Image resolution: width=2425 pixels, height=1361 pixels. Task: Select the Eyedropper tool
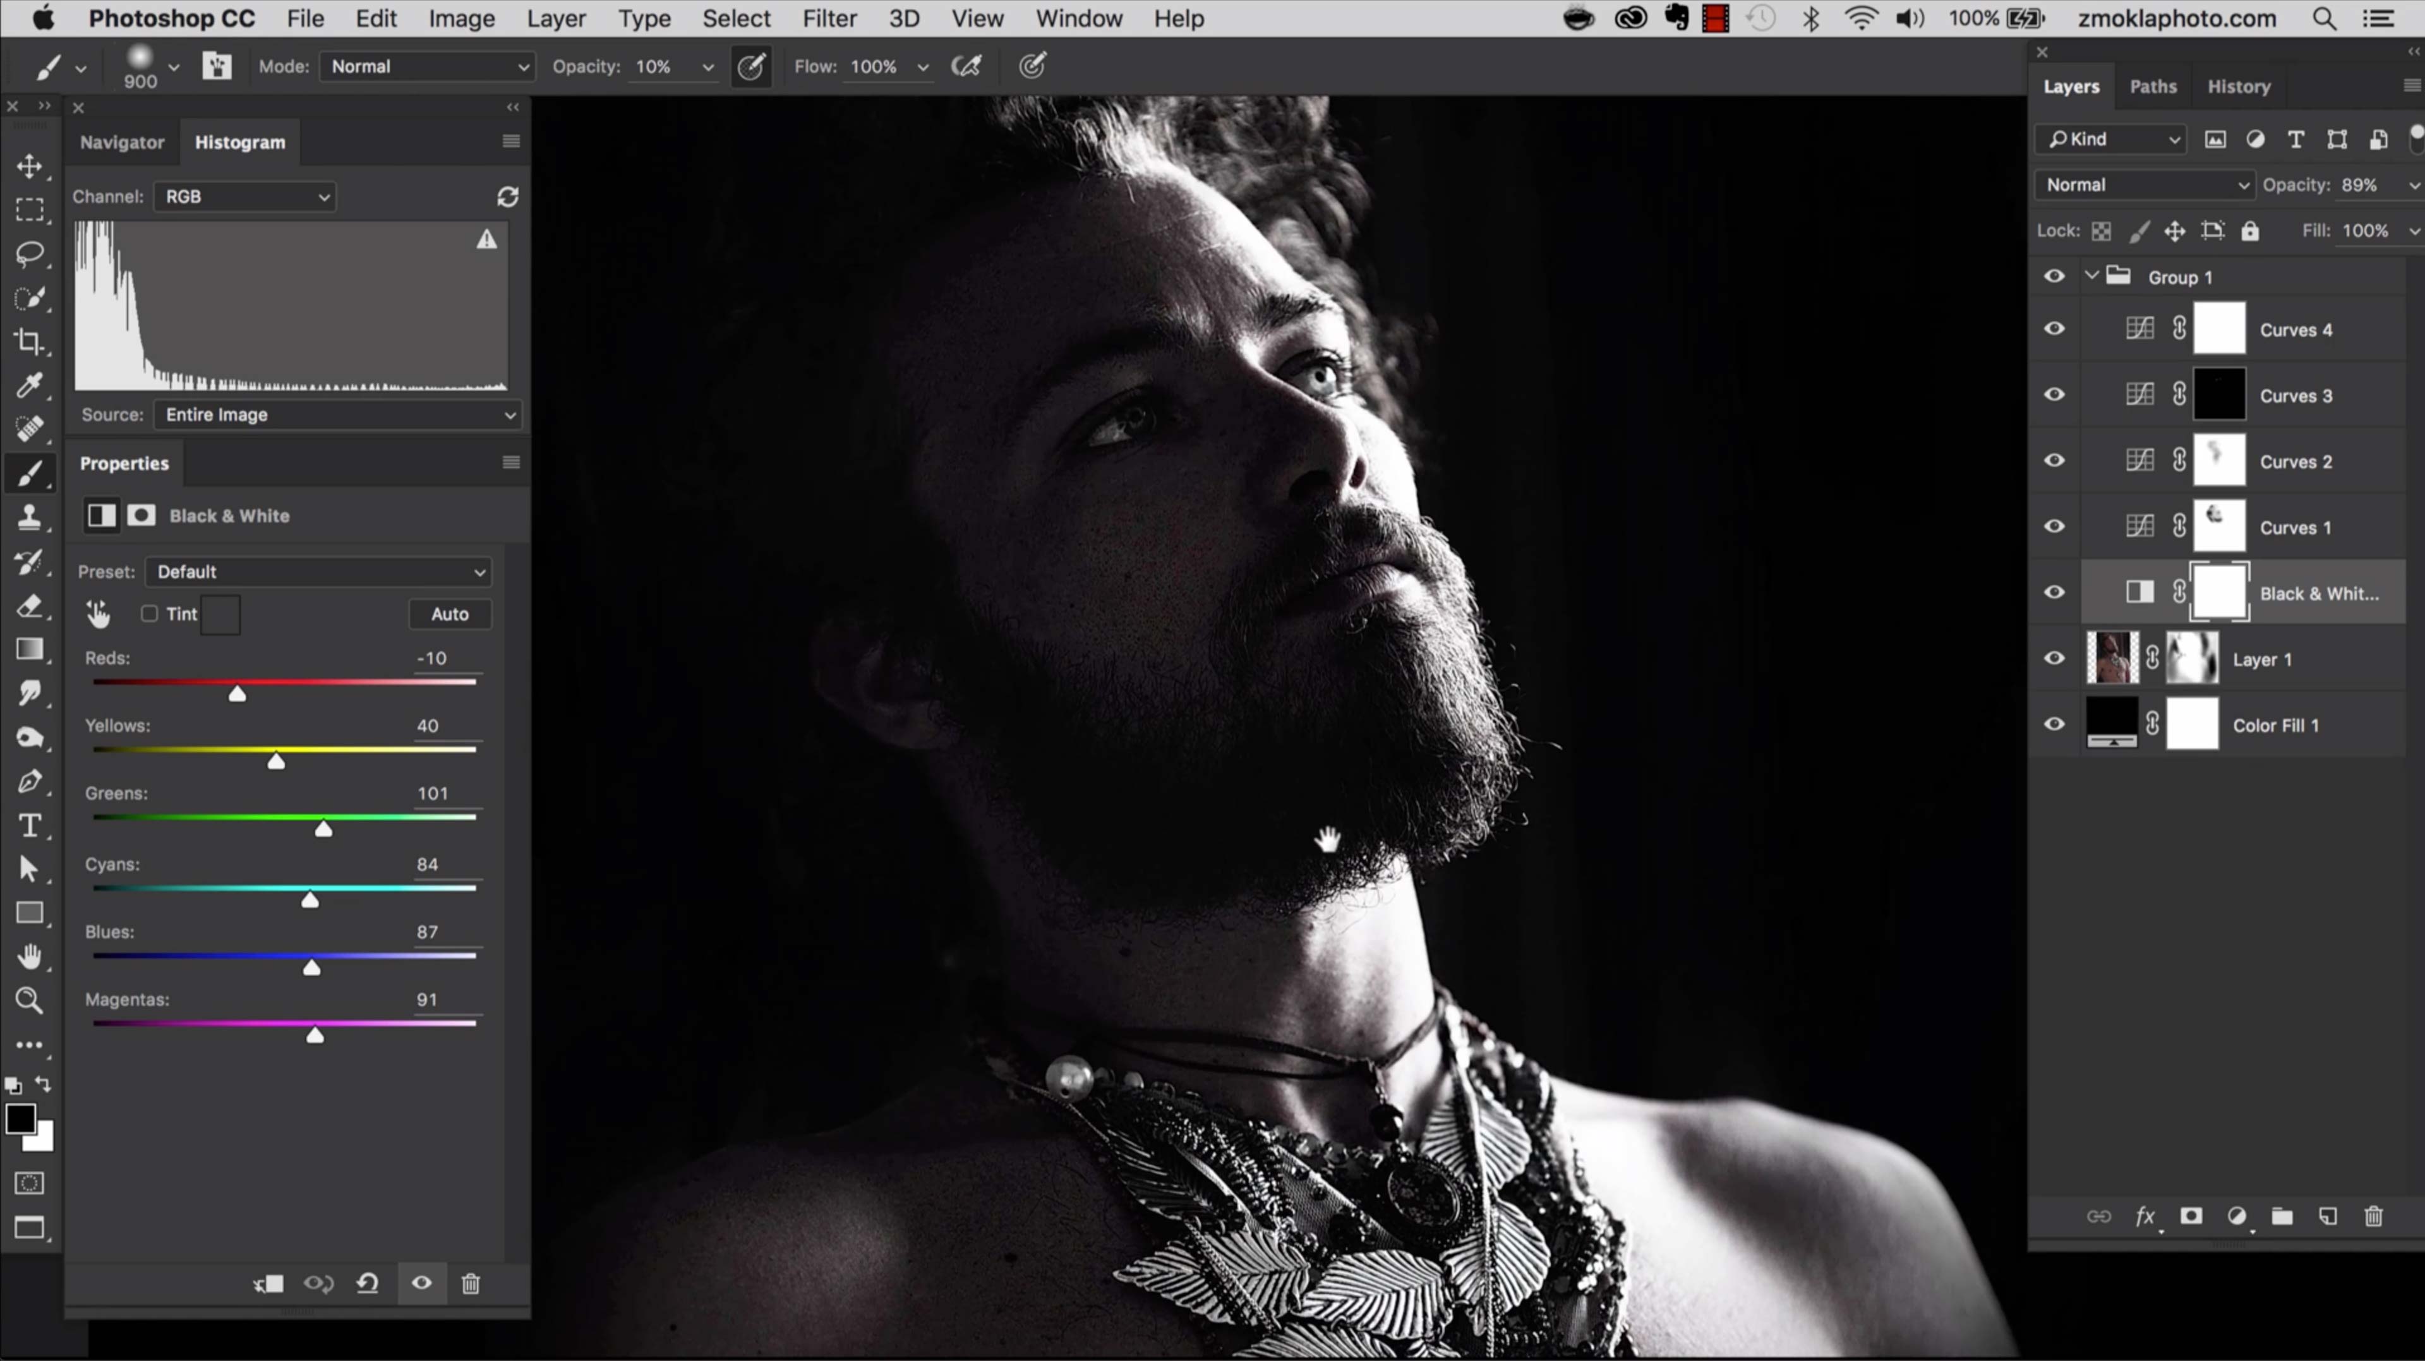tap(29, 385)
